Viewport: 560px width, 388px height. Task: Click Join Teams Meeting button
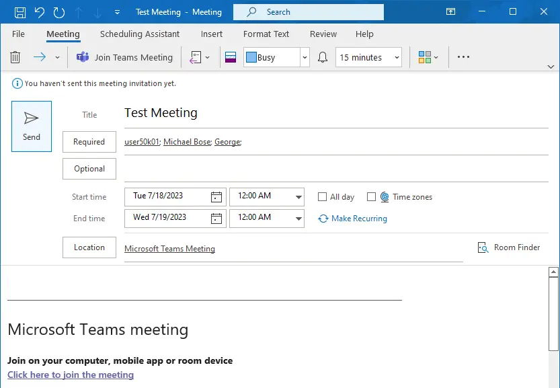pyautogui.click(x=124, y=57)
